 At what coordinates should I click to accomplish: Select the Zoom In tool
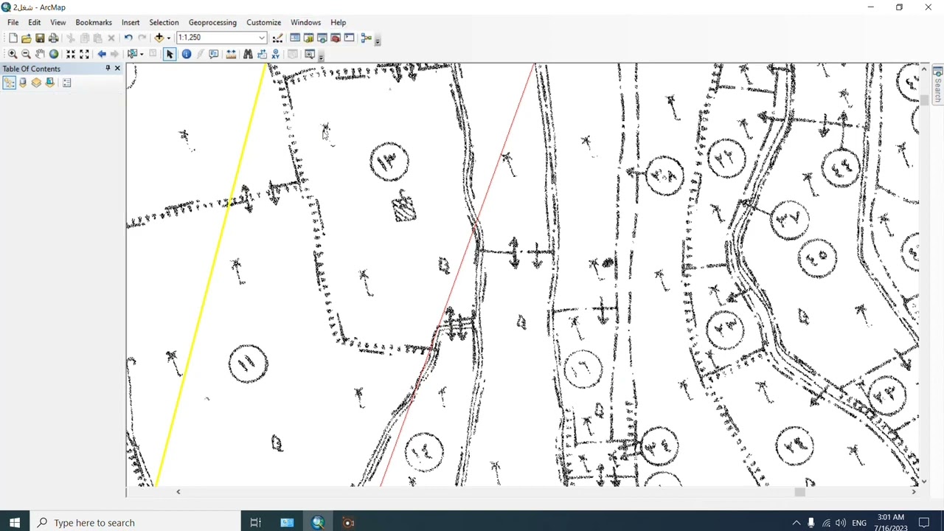tap(13, 54)
